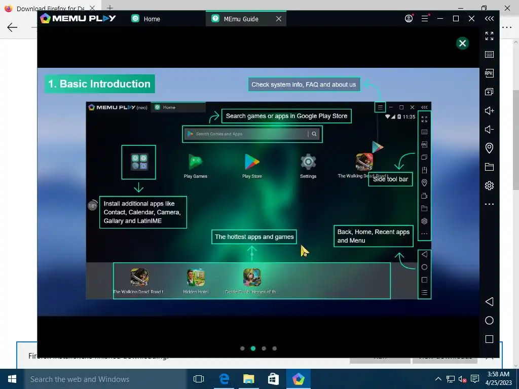Open network status tray icon
The image size is (519, 389).
point(450,379)
